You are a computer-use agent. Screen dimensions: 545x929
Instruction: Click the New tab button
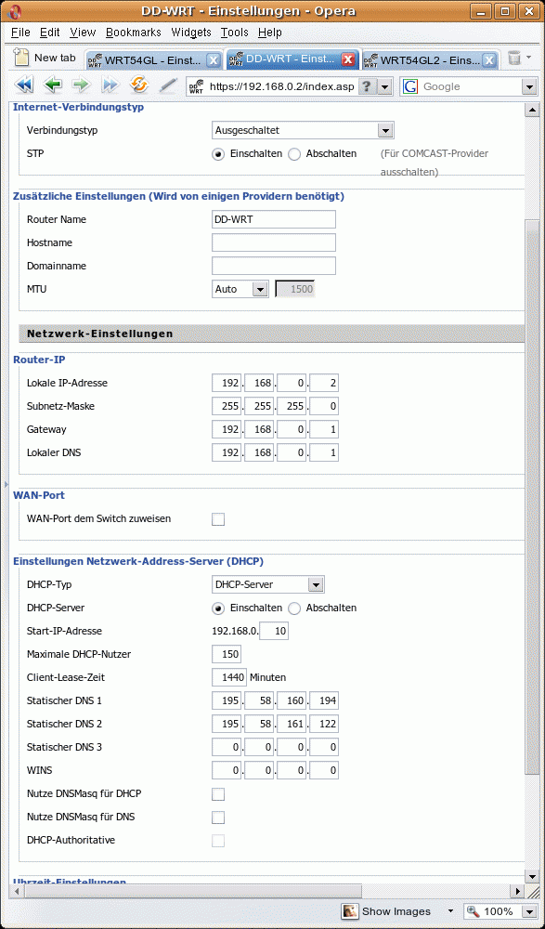point(46,58)
